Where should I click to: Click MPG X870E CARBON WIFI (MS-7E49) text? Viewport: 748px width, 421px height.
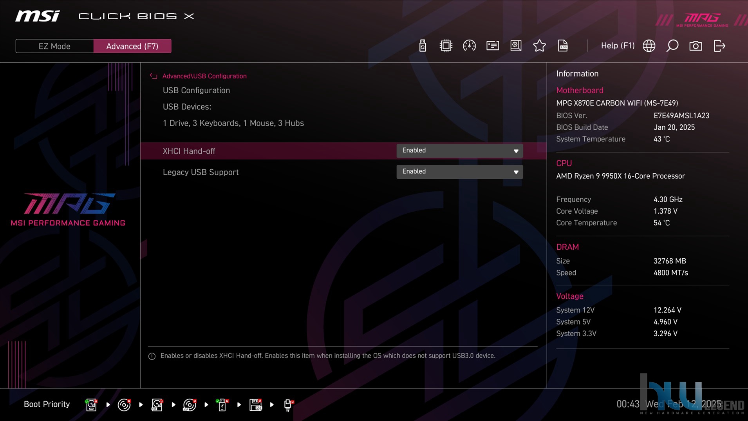(617, 103)
